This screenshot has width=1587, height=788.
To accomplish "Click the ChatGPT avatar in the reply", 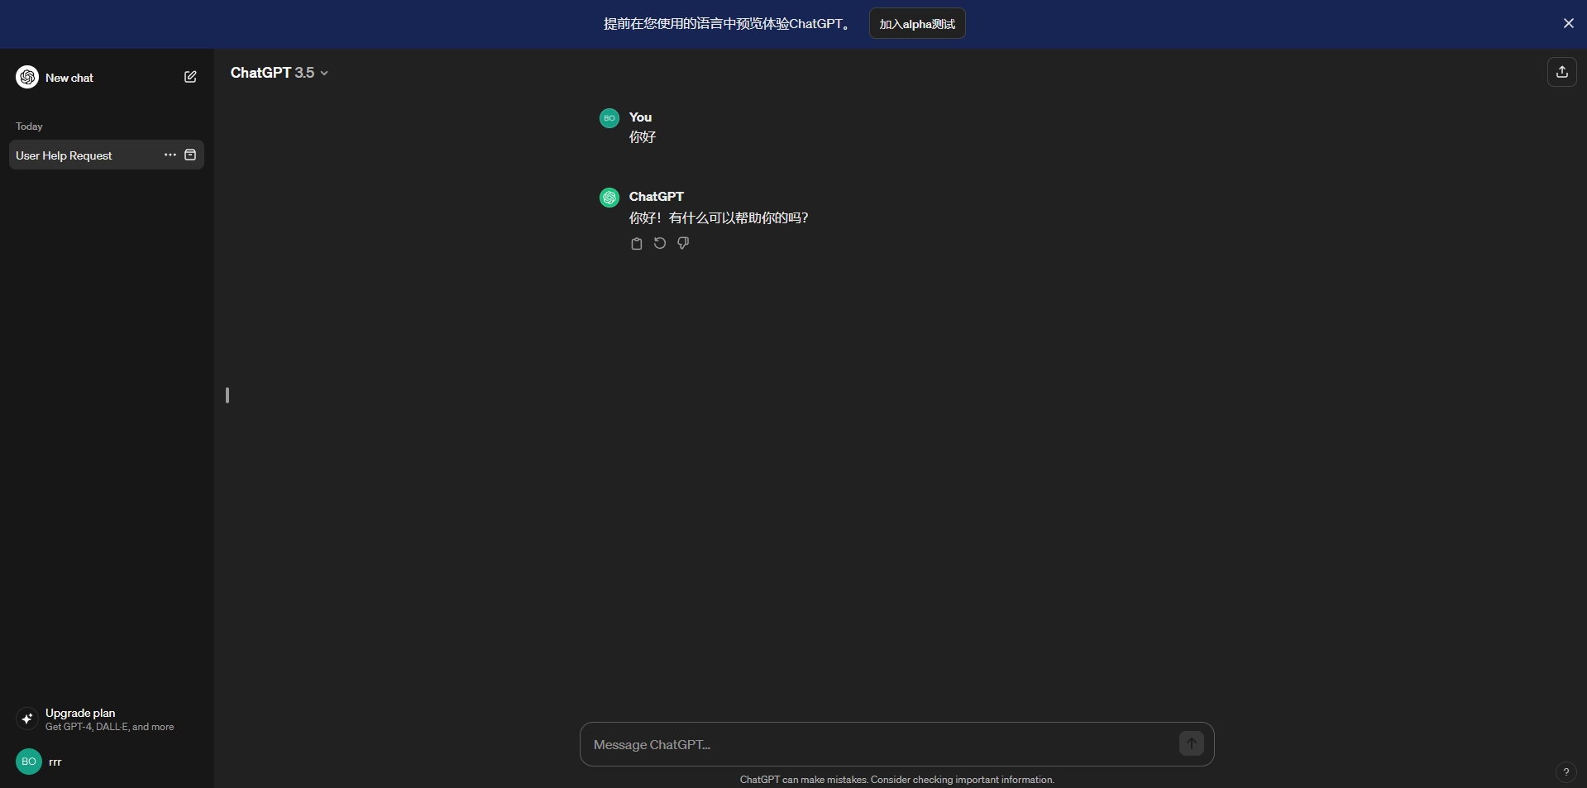I will point(609,197).
